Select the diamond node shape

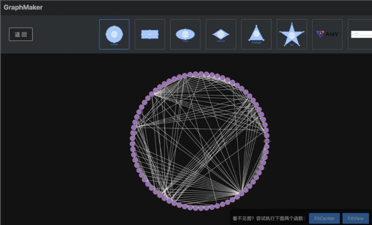coord(221,34)
